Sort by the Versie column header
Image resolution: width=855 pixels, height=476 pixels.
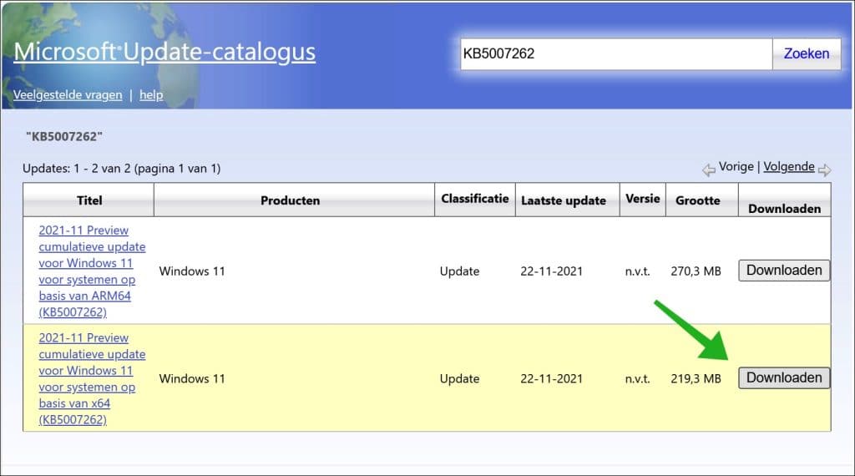point(642,199)
